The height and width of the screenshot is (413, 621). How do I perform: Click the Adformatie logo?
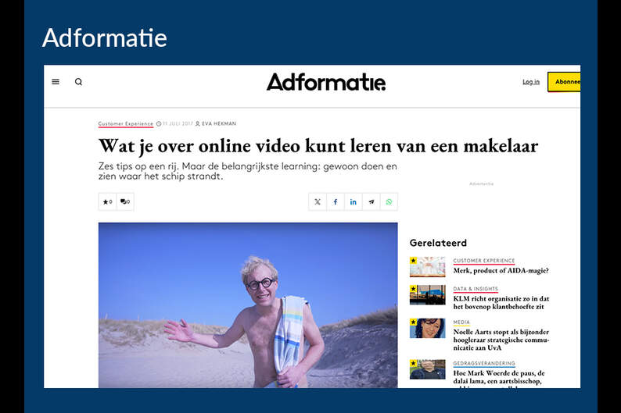[325, 82]
